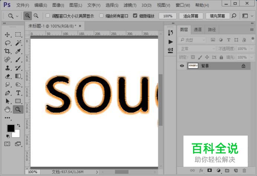Turn layer filtering switch on or off
This screenshot has height=176, width=257.
(253, 39)
